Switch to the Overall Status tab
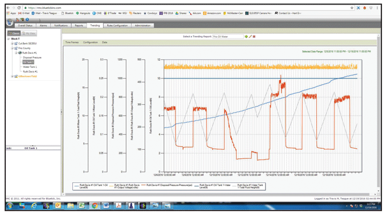 tap(25, 25)
